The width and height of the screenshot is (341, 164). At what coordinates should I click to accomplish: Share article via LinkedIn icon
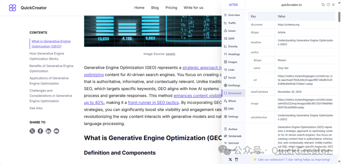(x=48, y=131)
